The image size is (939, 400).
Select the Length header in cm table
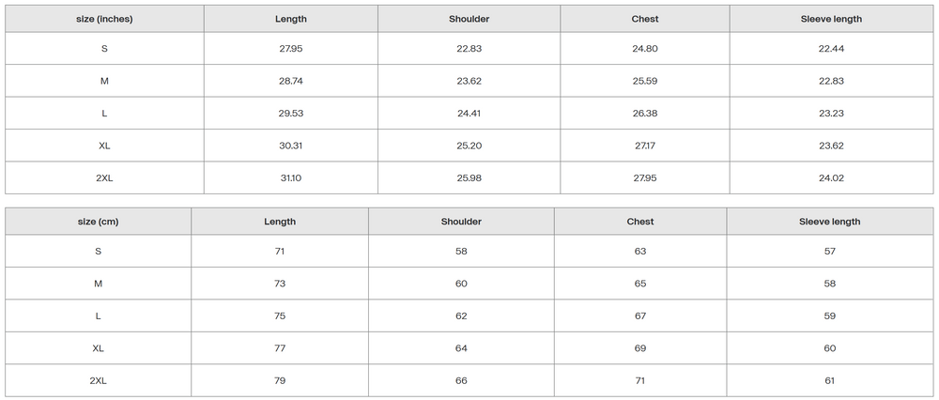click(280, 222)
